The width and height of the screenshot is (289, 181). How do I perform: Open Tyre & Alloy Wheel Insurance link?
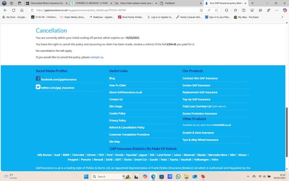[x=200, y=140]
